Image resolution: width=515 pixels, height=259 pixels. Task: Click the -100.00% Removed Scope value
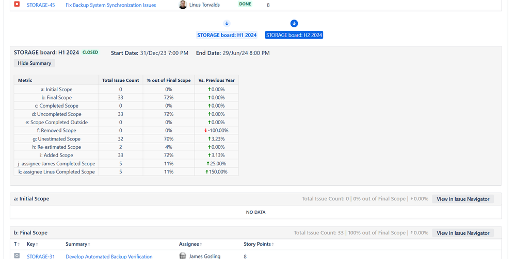(216, 130)
